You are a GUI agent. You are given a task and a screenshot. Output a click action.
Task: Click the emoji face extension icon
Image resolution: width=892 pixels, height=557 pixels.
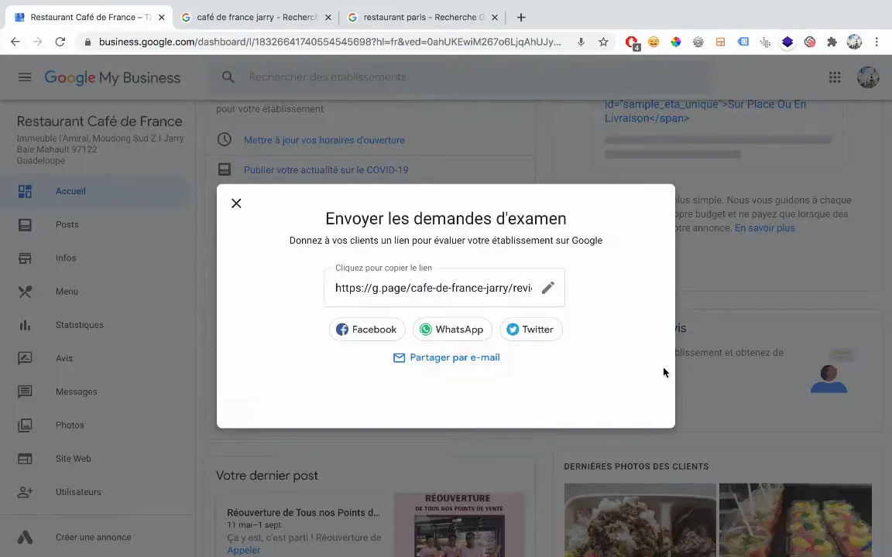[x=654, y=42]
